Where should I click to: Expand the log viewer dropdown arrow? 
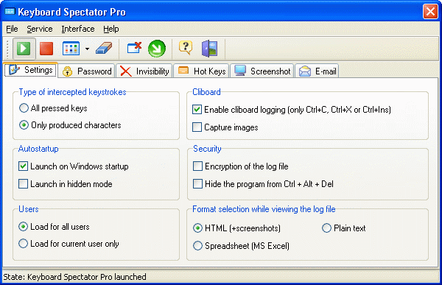(x=87, y=49)
